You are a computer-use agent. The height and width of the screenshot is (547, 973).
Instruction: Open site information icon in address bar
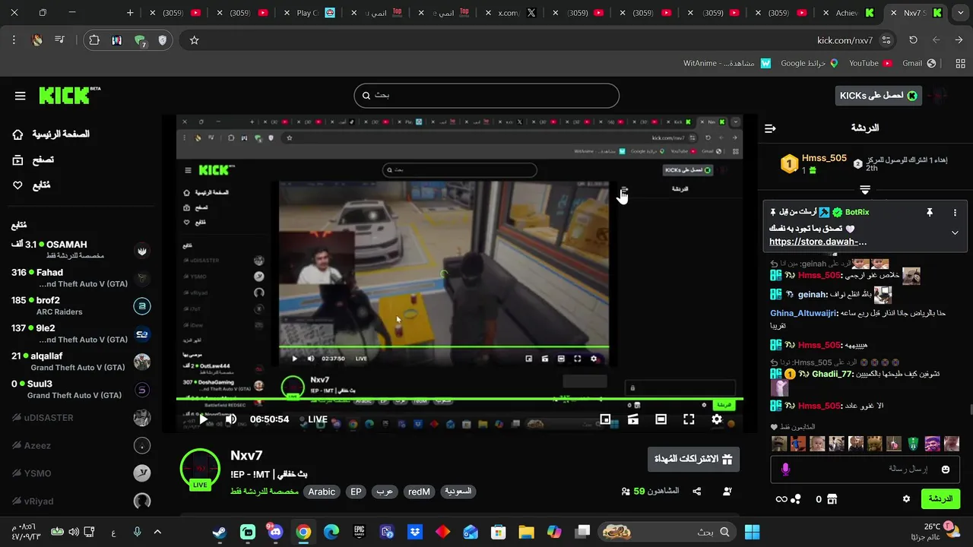click(x=886, y=40)
